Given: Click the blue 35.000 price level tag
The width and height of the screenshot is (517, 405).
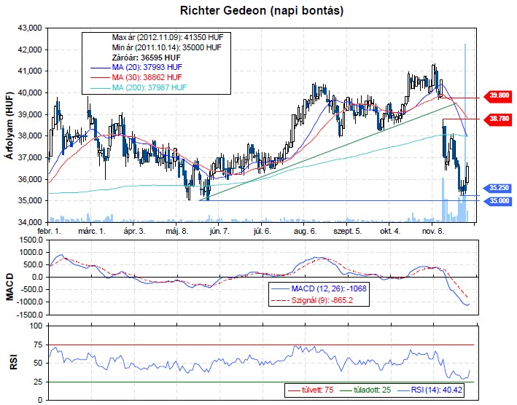Looking at the screenshot, I should pos(497,201).
